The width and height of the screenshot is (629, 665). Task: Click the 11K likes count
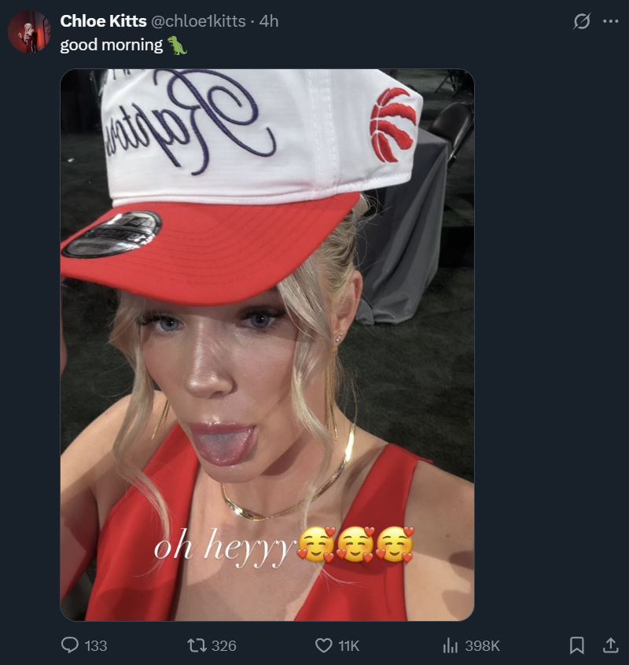(348, 645)
